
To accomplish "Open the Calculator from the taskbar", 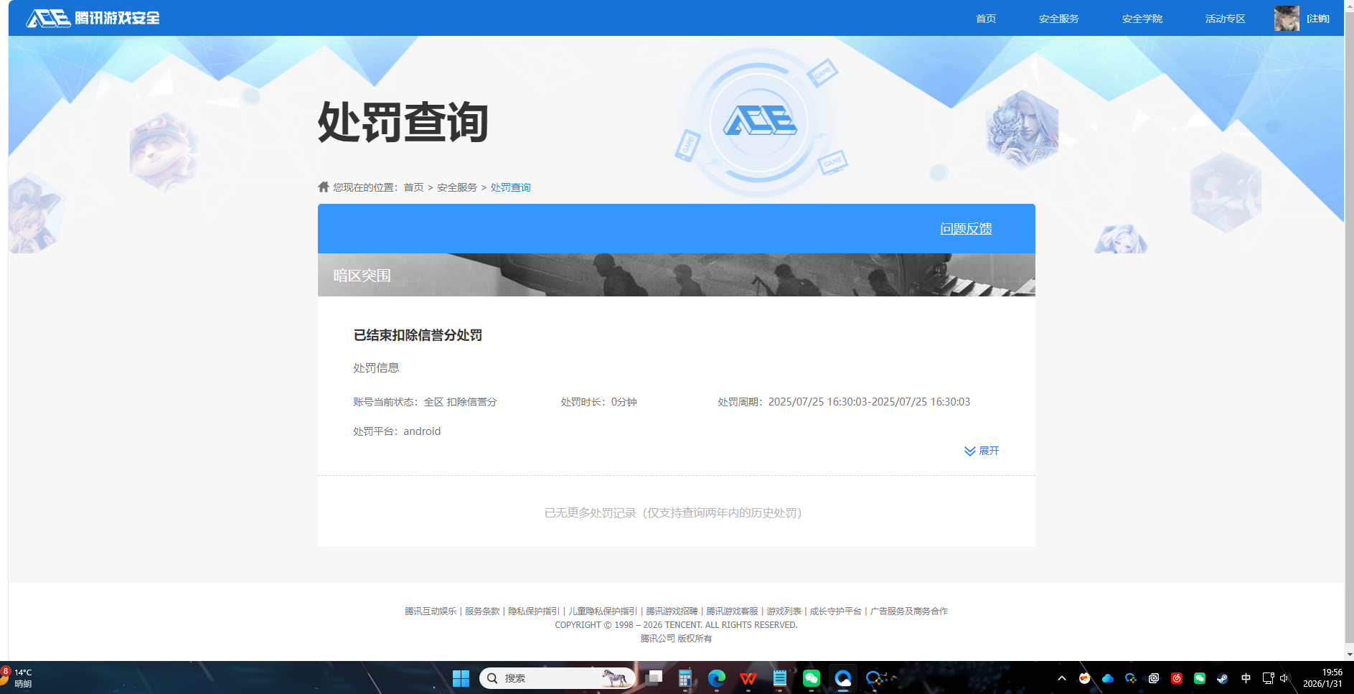I will pos(685,677).
